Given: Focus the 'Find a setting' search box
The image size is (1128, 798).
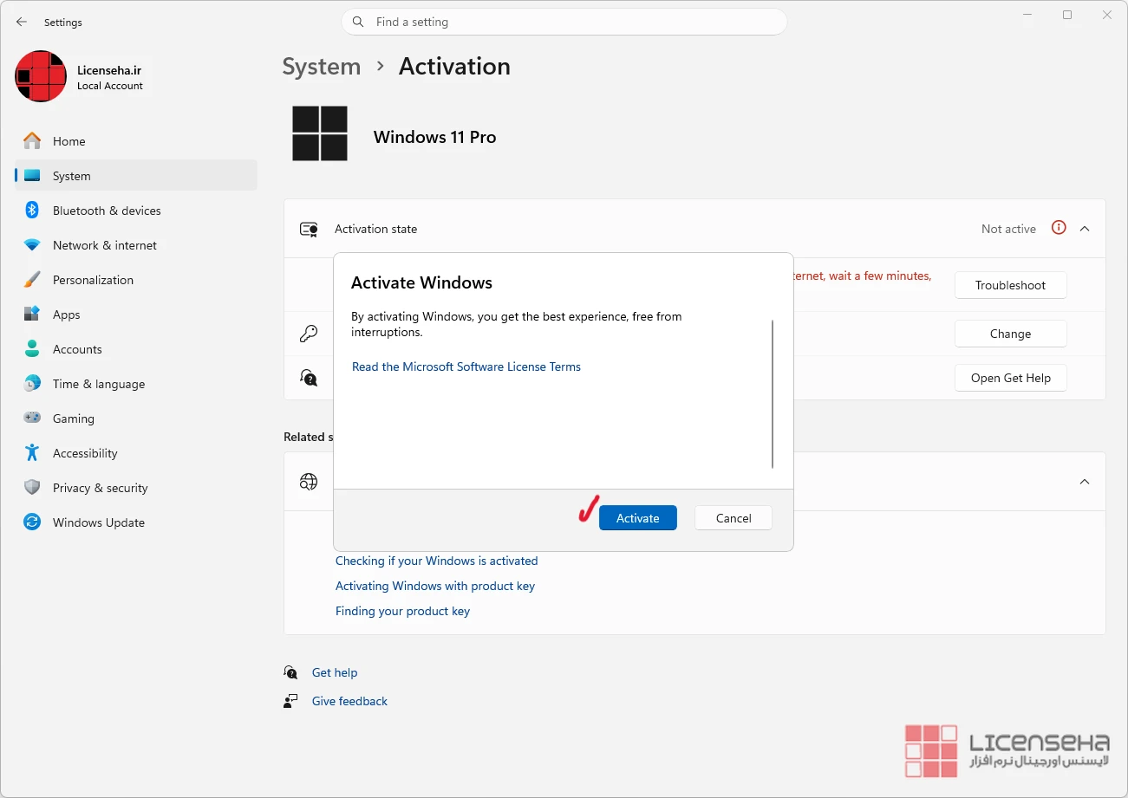Looking at the screenshot, I should coord(564,22).
